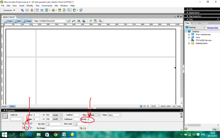Insert an email link icon

tap(27, 10)
